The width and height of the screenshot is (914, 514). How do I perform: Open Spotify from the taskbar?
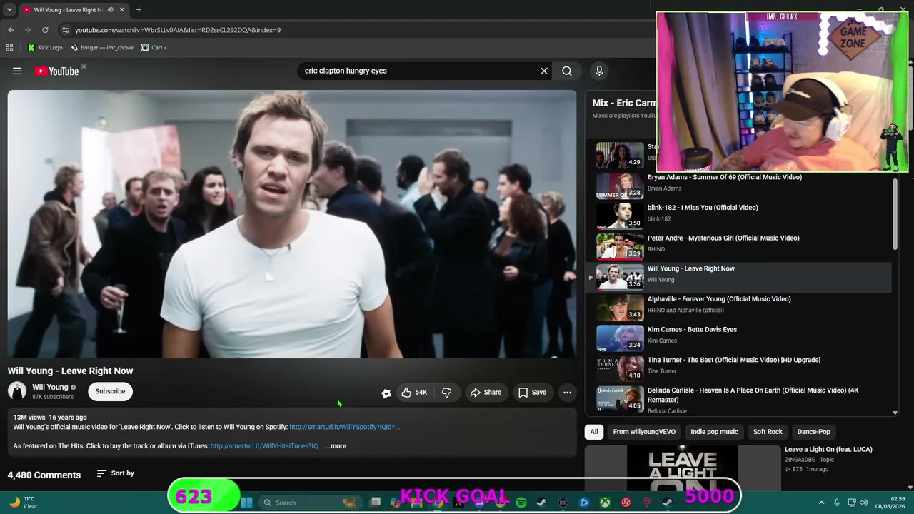521,503
